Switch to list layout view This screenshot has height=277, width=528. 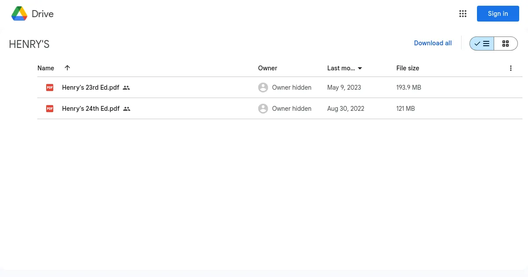point(482,44)
